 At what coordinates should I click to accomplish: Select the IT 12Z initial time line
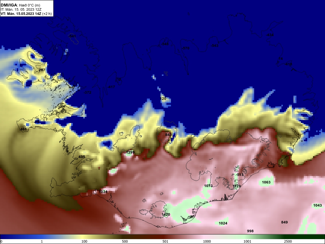point(21,9)
